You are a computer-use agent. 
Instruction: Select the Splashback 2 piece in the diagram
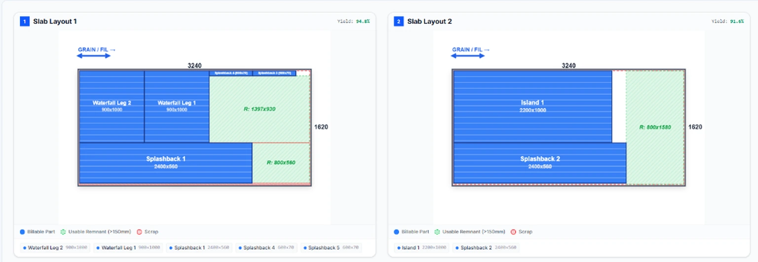(x=540, y=163)
